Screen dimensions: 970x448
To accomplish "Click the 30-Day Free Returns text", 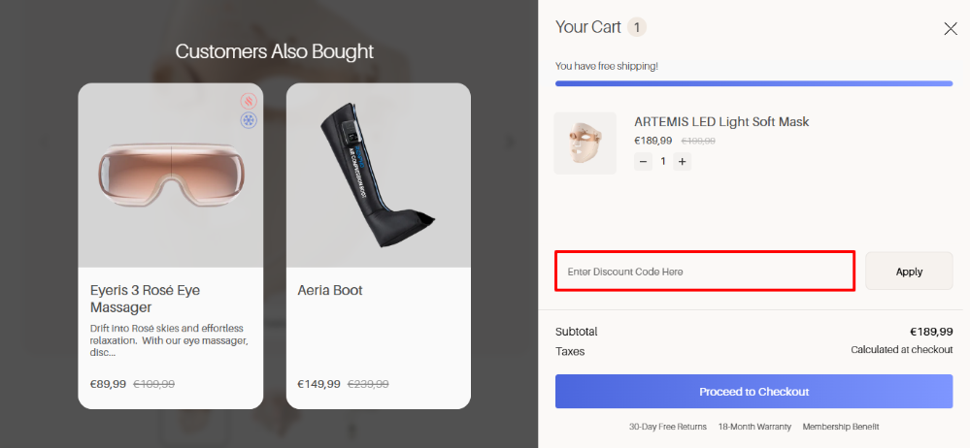I will point(667,427).
